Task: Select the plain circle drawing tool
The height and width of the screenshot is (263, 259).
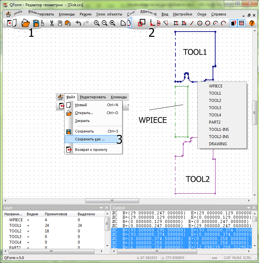Action: click(x=208, y=23)
